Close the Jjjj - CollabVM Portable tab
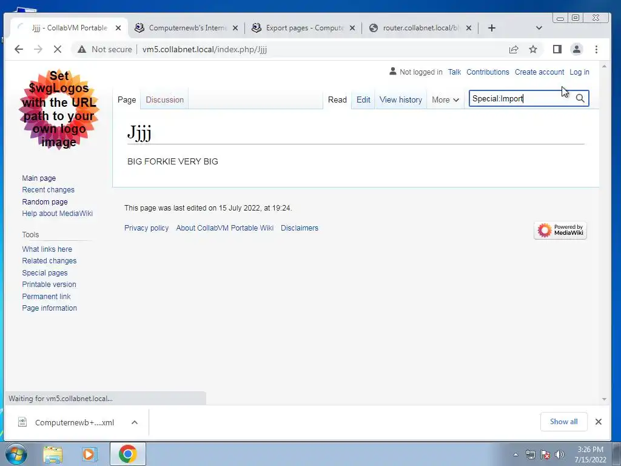The width and height of the screenshot is (621, 466). pos(118,28)
